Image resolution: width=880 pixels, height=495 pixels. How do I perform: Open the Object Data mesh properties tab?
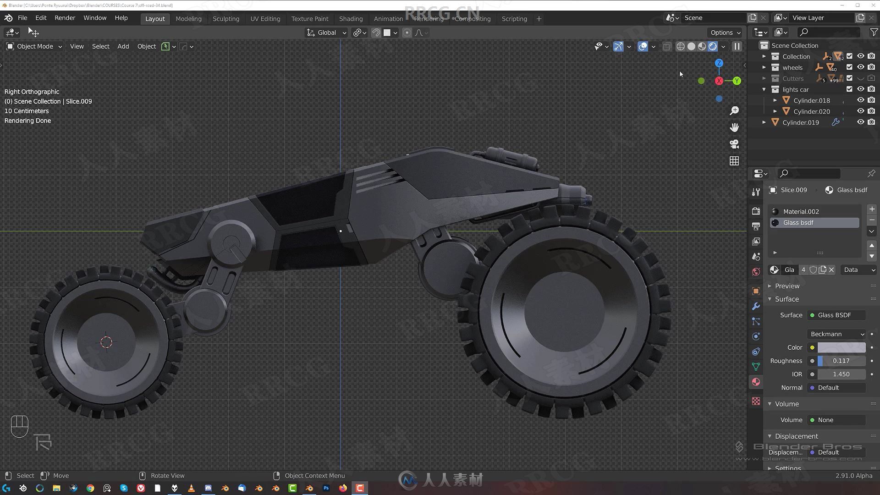[x=756, y=367]
